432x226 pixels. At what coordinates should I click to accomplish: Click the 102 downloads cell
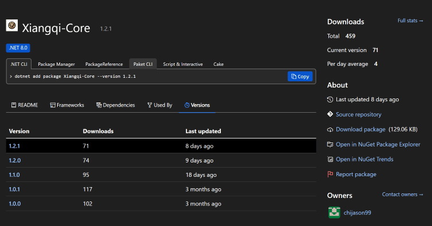click(x=88, y=204)
